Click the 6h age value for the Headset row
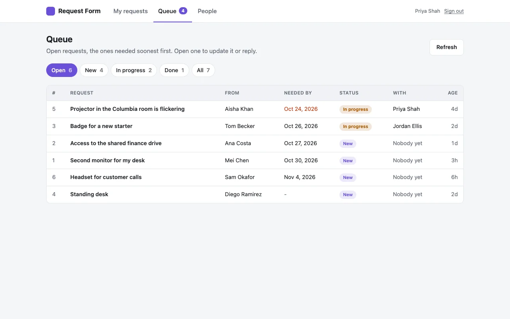 pos(454,177)
